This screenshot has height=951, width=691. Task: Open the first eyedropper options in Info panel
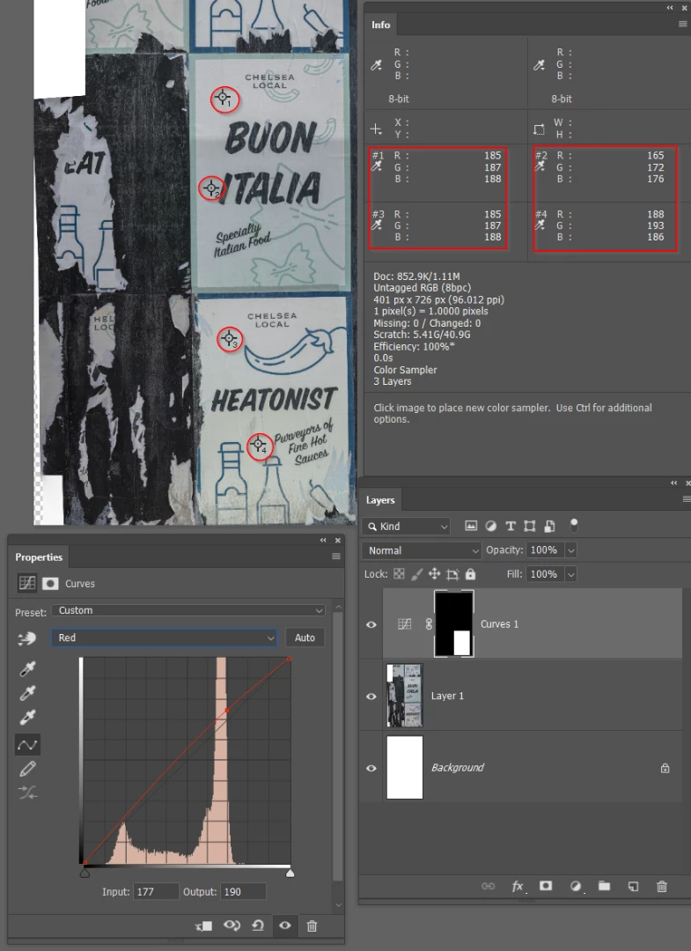tap(377, 65)
